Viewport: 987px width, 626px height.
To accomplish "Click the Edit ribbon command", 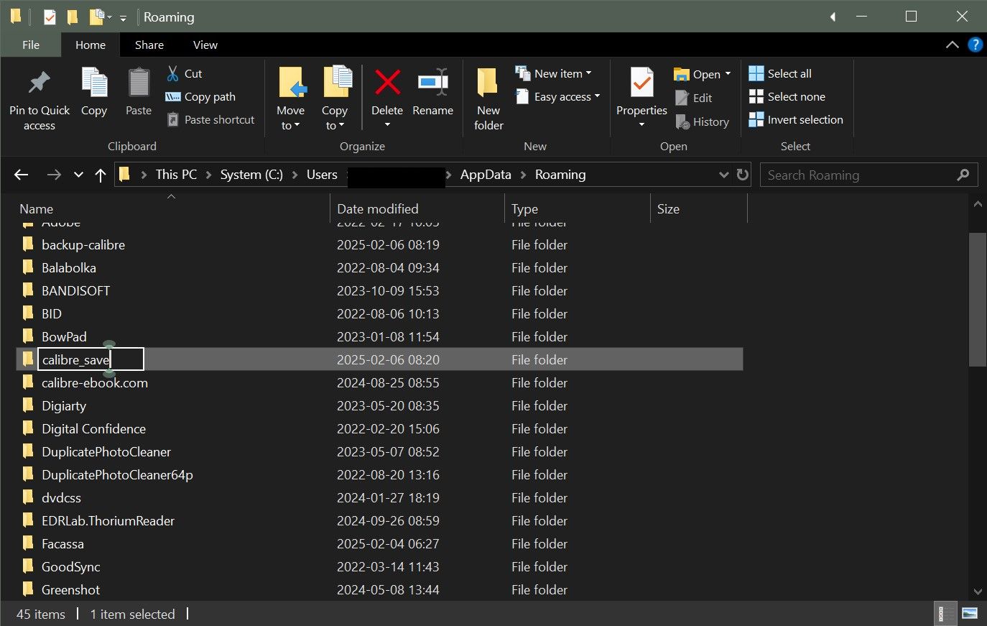I will click(694, 98).
